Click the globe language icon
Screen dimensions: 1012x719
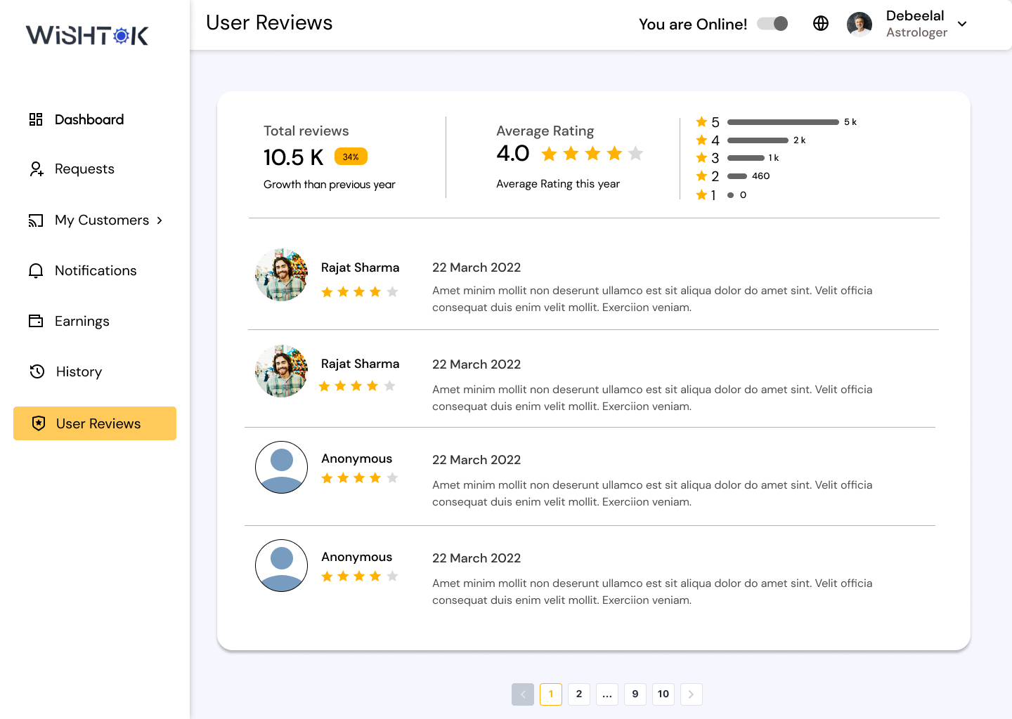click(821, 23)
